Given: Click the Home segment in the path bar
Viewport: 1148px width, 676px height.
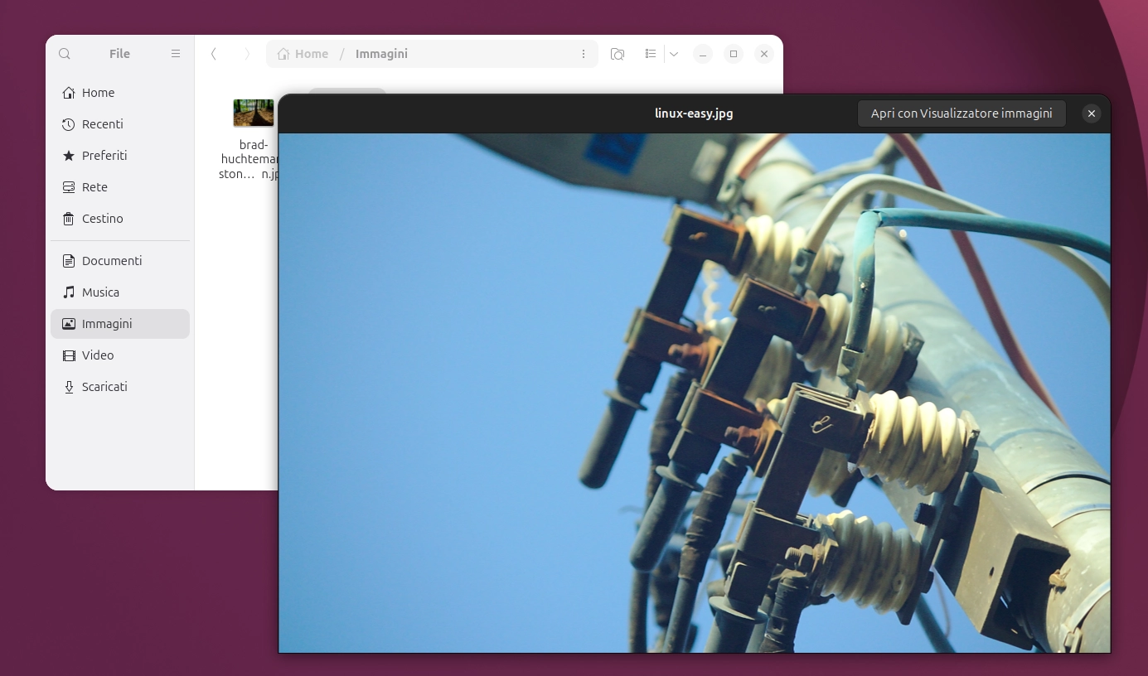Looking at the screenshot, I should point(303,54).
